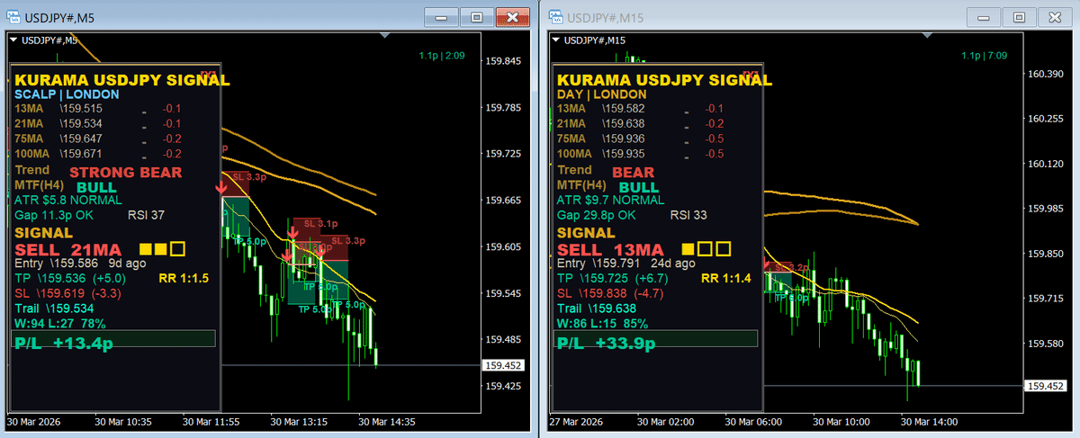Click the 30 Mar 06:00 time label
The width and height of the screenshot is (1080, 438).
(x=754, y=421)
